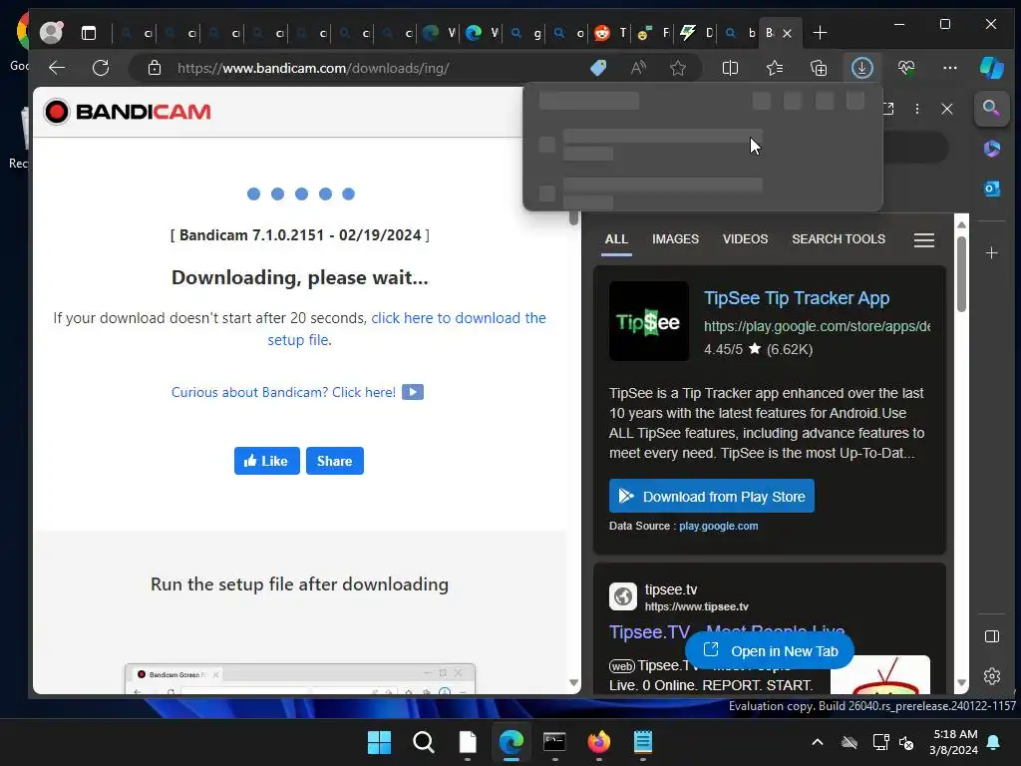Go back to the previous page
Image resolution: width=1021 pixels, height=766 pixels.
[x=57, y=68]
